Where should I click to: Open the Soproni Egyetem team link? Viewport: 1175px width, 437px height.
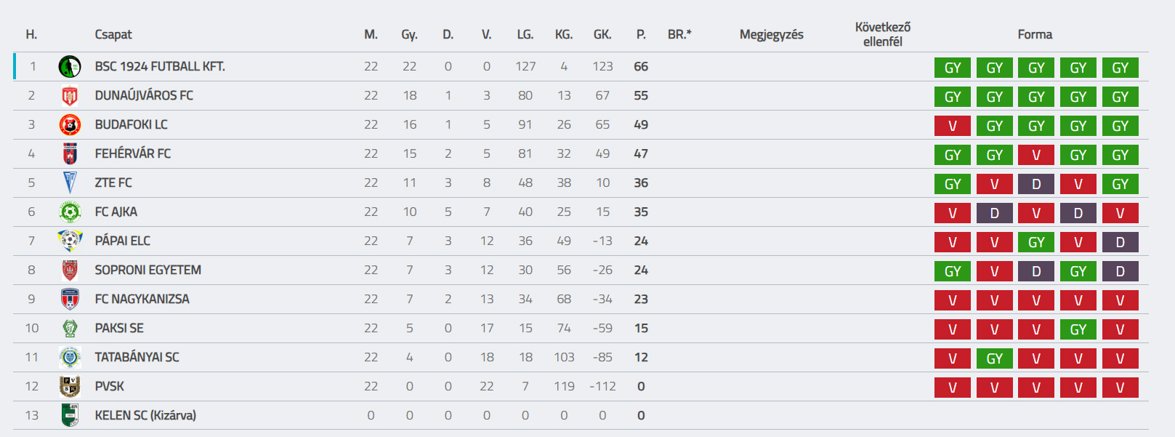pyautogui.click(x=148, y=270)
